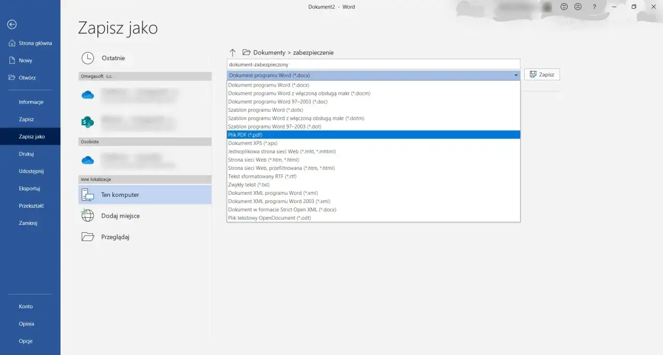Image resolution: width=663 pixels, height=355 pixels.
Task: Click the Otwórz folder icon
Action: click(x=12, y=78)
